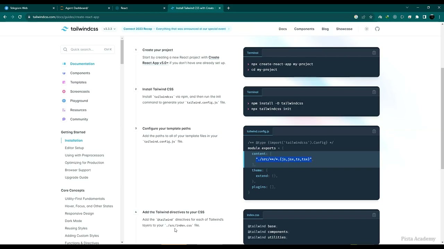Open the Upgrade Guide page
Image resolution: width=444 pixels, height=249 pixels.
[x=76, y=177]
